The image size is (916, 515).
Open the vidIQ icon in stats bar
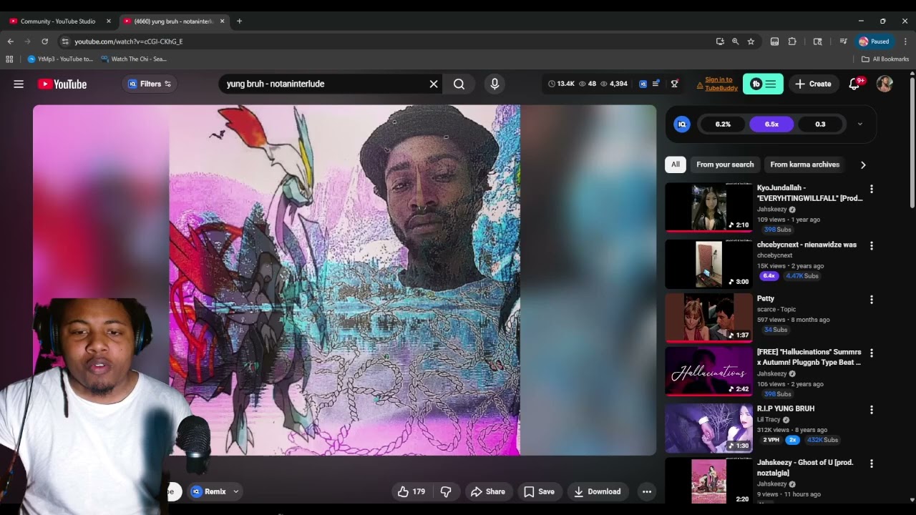click(x=643, y=84)
